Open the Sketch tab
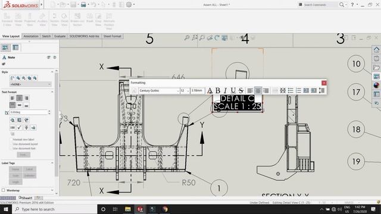Viewport: 381px width, 214px height. [x=46, y=36]
